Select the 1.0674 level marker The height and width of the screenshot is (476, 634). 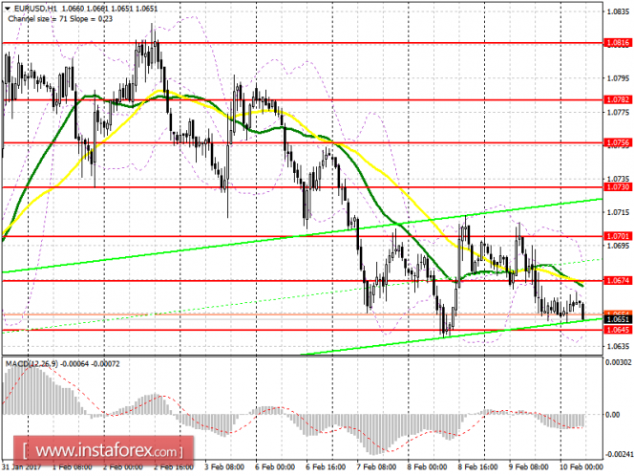click(x=618, y=280)
